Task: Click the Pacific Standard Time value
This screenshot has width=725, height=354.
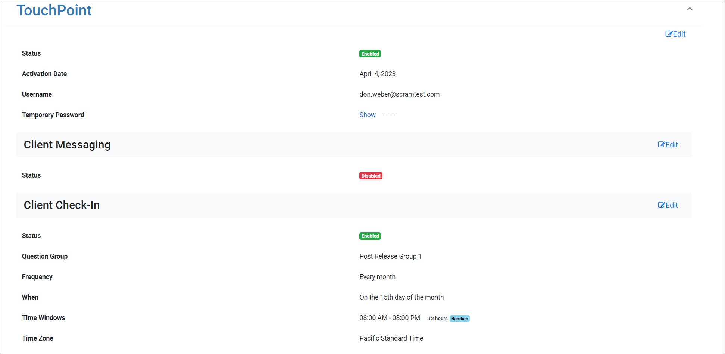Action: [x=391, y=338]
